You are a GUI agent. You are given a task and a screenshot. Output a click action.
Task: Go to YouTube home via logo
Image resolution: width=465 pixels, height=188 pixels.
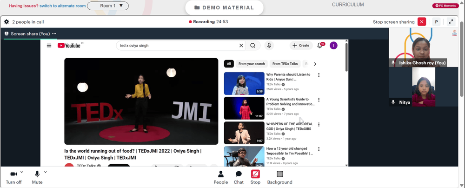(70, 46)
